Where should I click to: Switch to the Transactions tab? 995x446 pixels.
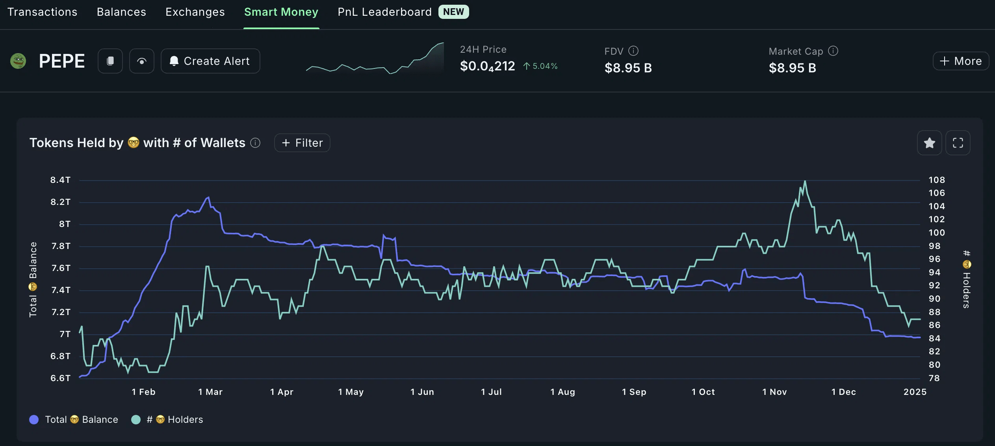43,12
